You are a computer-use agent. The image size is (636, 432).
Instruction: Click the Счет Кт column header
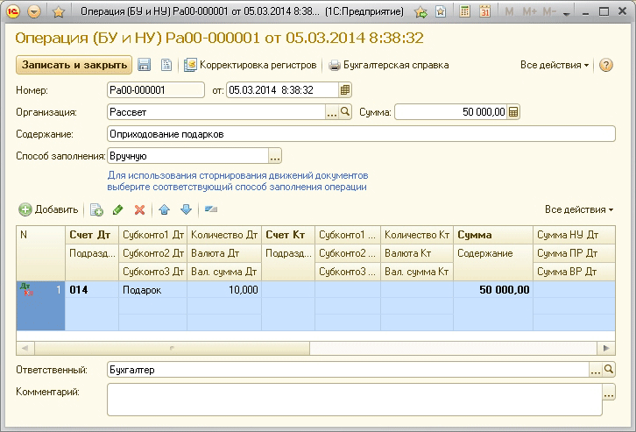[x=288, y=235]
